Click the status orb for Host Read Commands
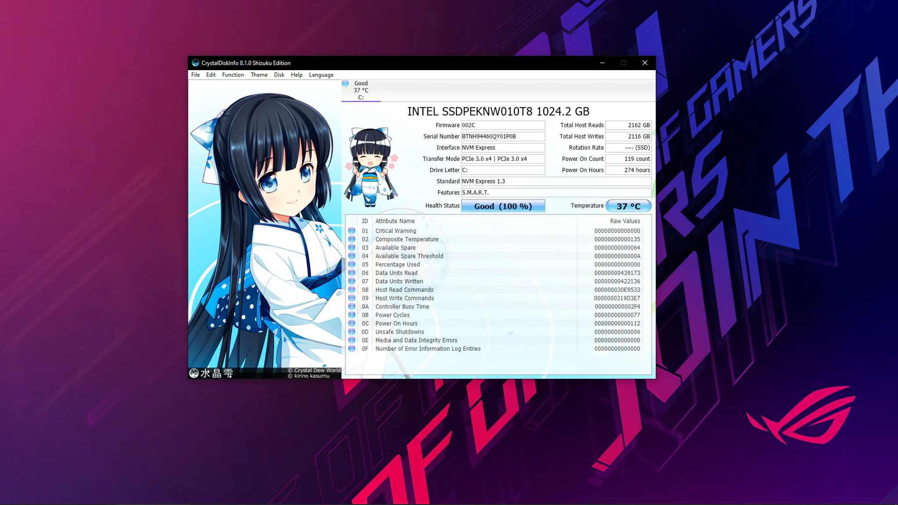This screenshot has width=898, height=505. [352, 289]
